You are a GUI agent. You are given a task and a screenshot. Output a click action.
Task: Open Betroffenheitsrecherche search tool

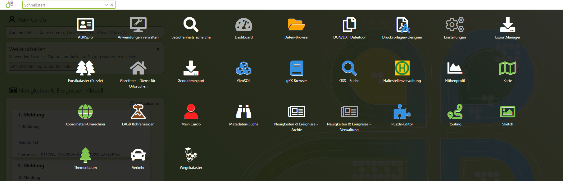point(191,25)
